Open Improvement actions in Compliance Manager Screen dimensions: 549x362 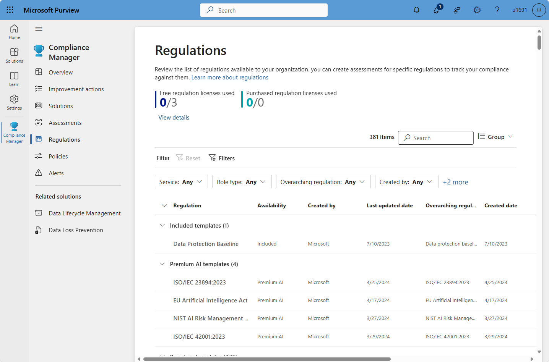[76, 89]
